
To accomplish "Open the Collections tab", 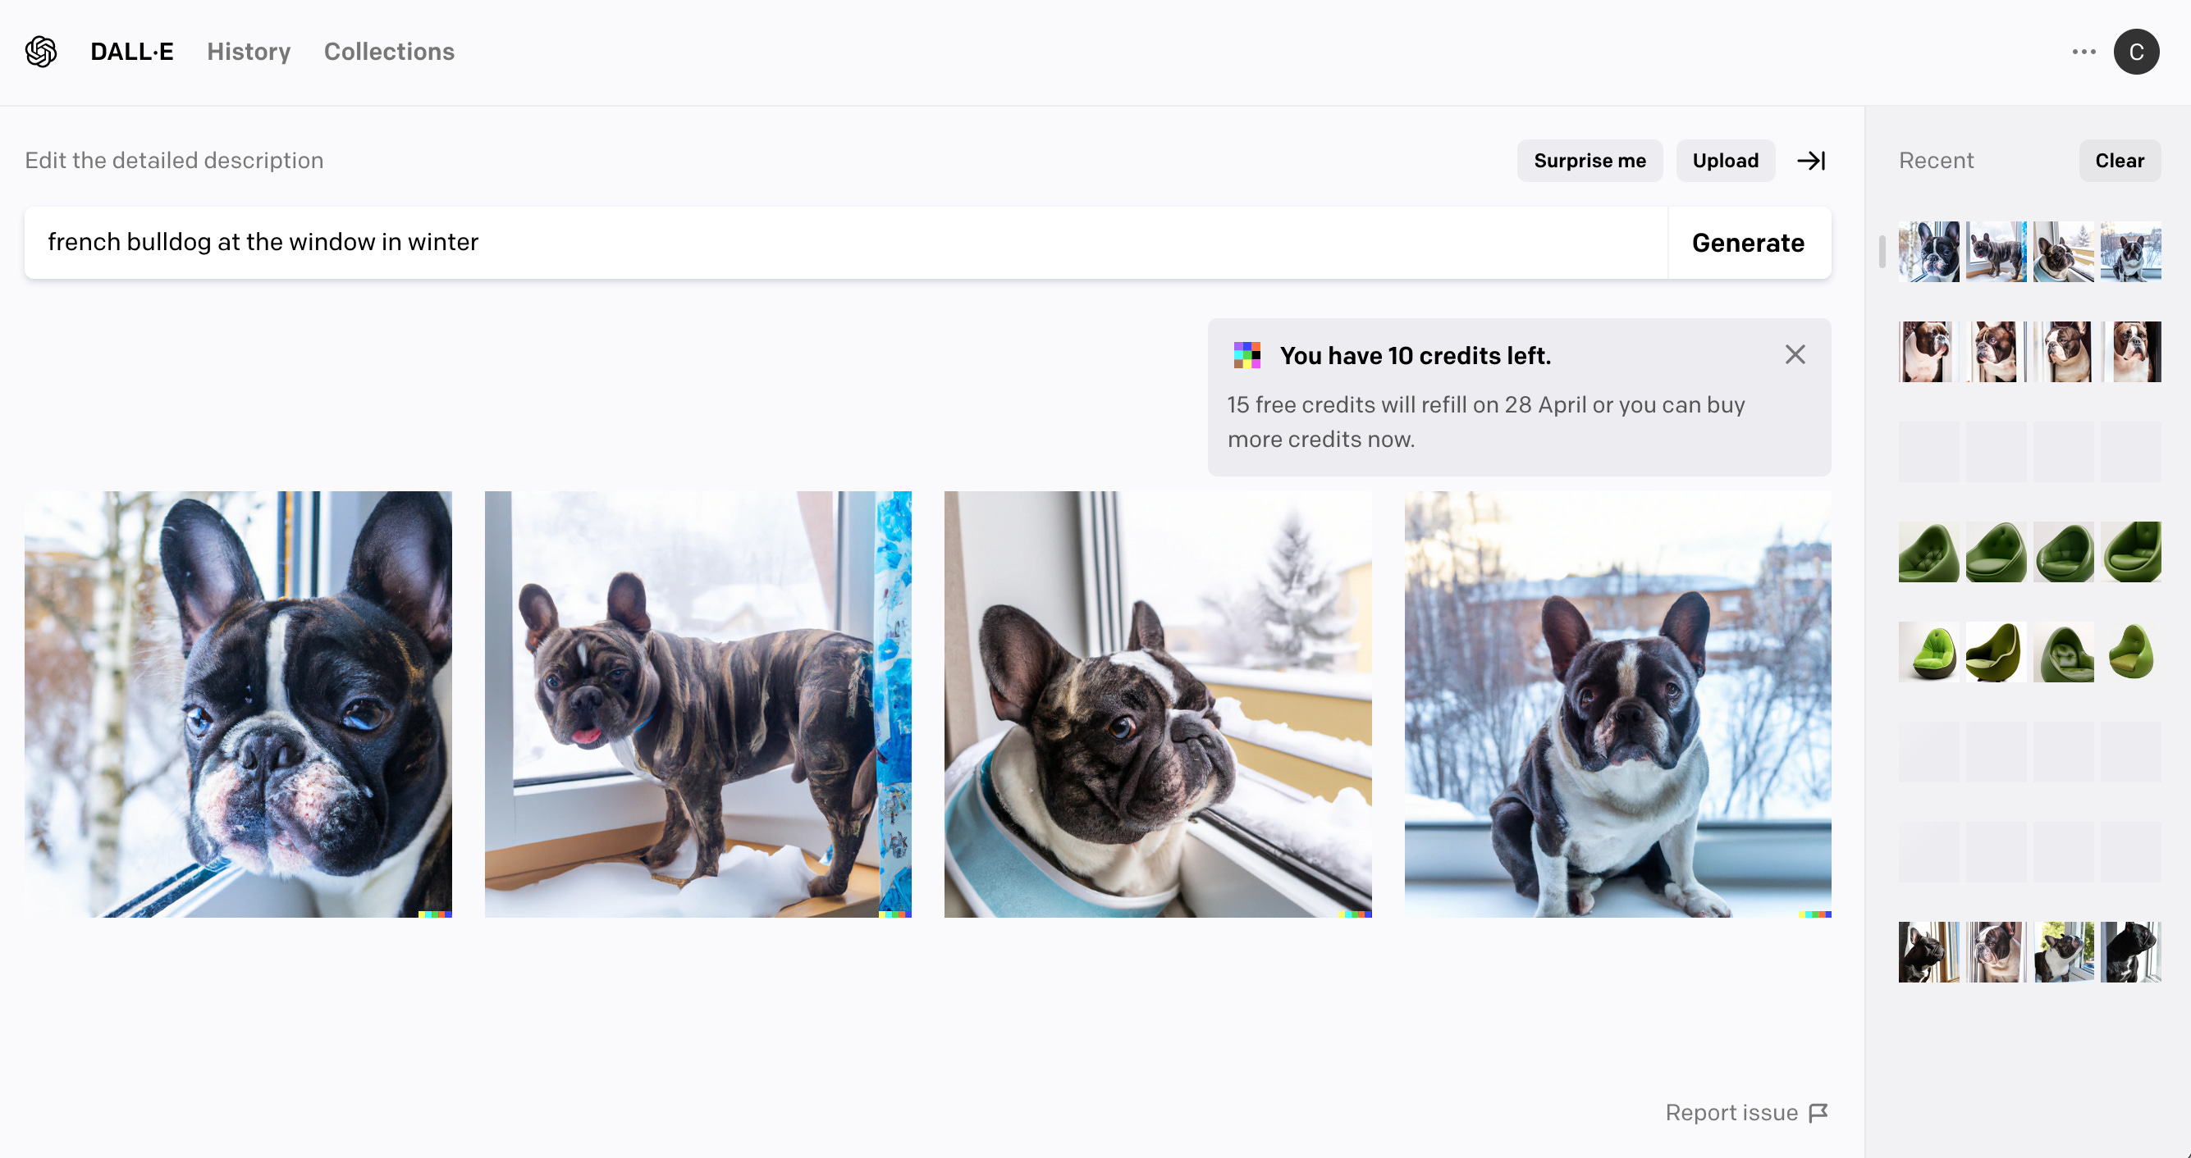I will [389, 52].
